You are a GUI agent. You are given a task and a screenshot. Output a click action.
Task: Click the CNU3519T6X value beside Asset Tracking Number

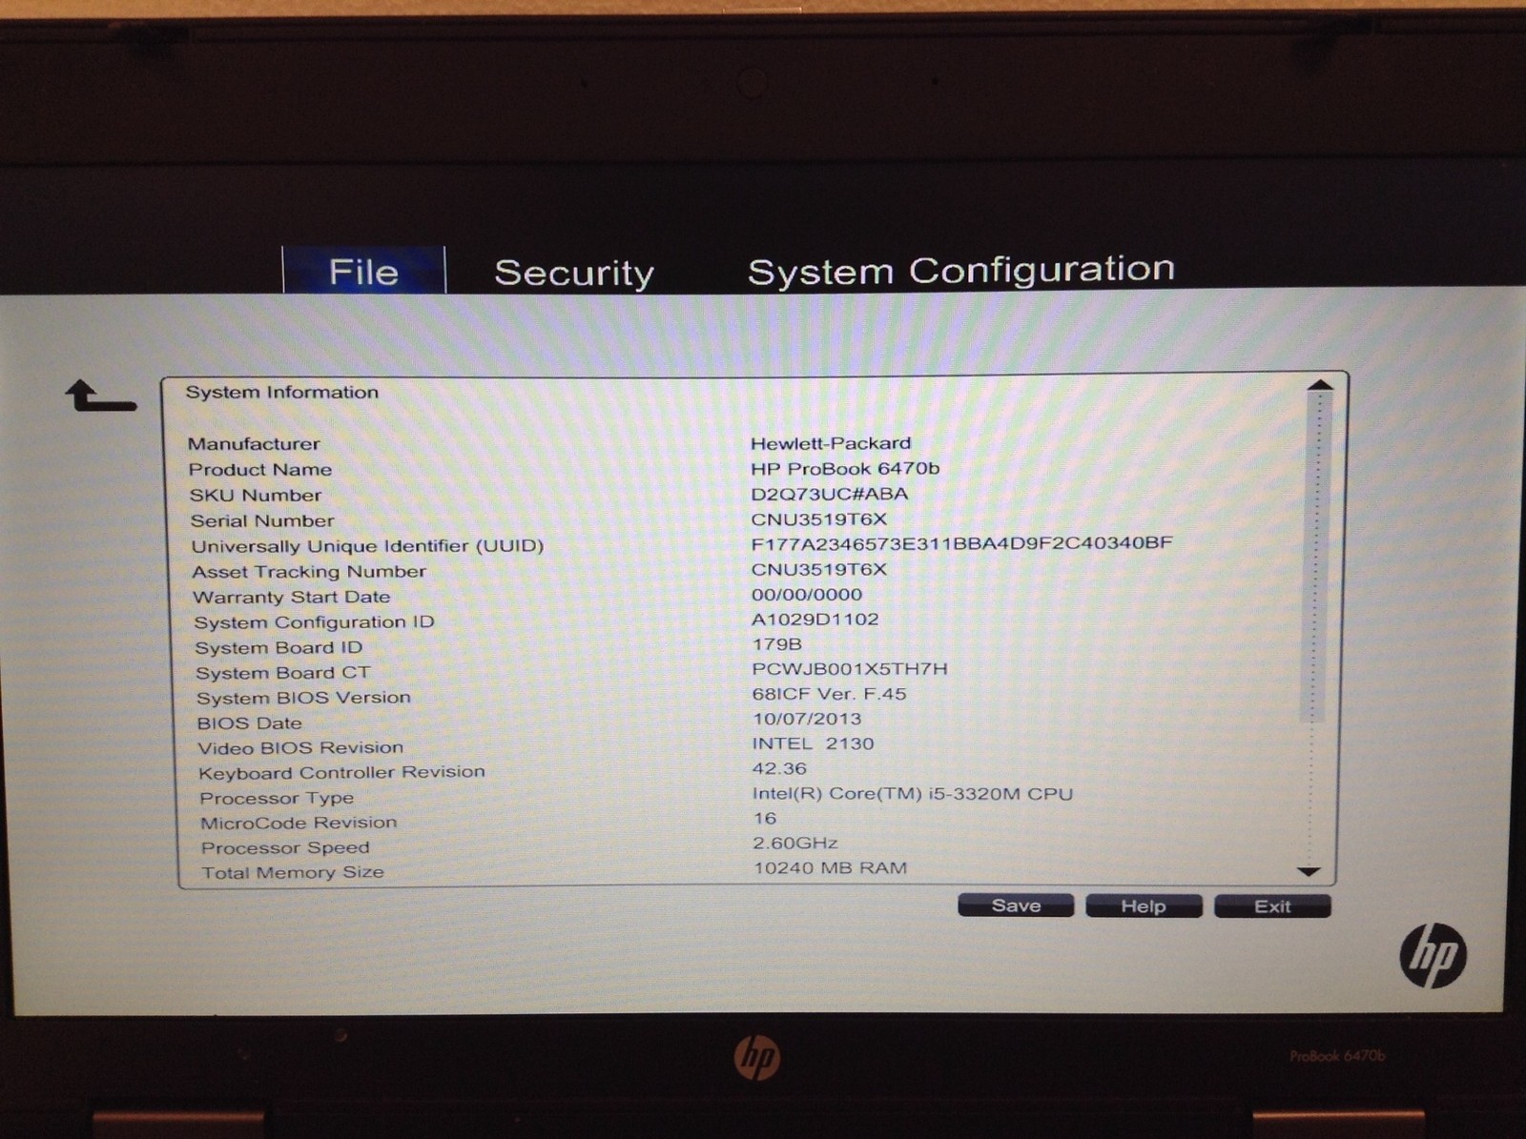pyautogui.click(x=819, y=569)
